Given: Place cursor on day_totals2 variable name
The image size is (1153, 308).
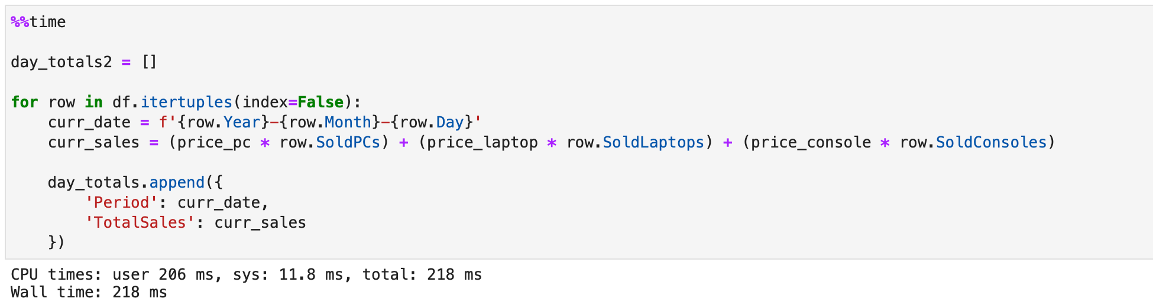Looking at the screenshot, I should [61, 63].
